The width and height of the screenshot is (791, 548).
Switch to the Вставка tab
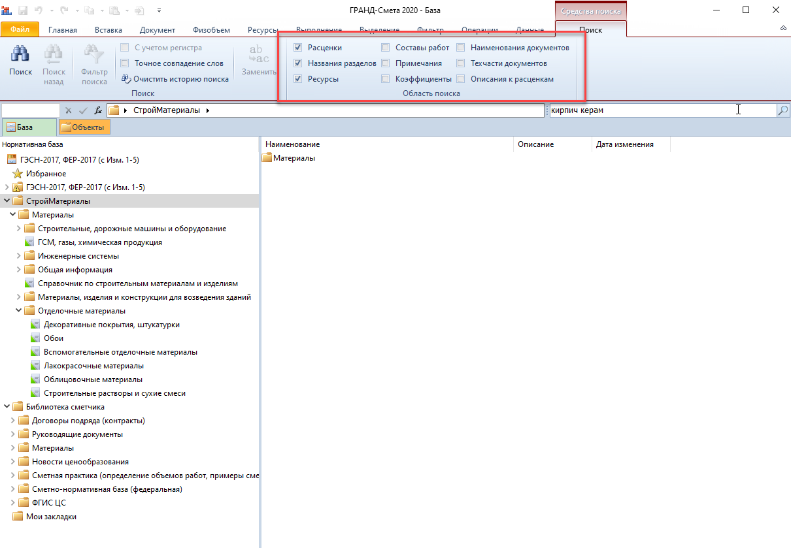pos(108,30)
